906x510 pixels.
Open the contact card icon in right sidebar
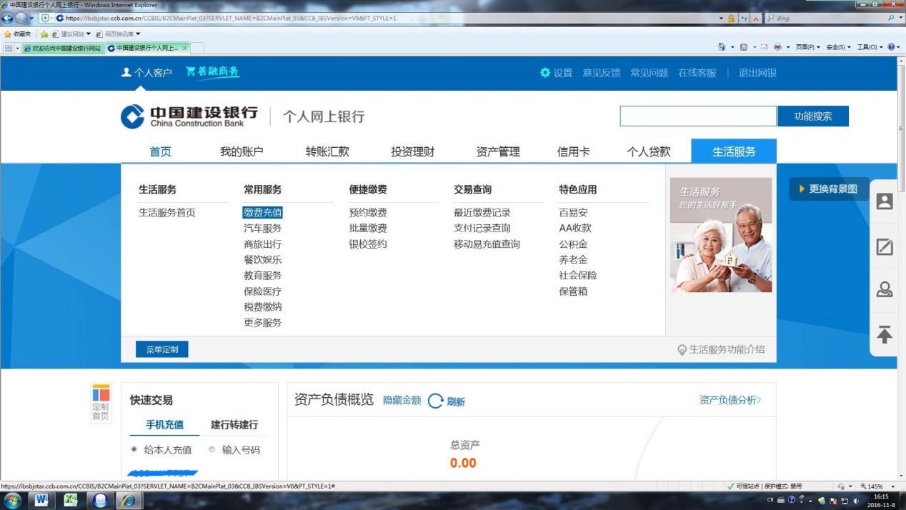point(885,201)
